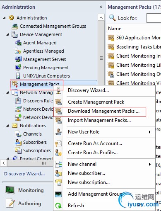This screenshot has width=161, height=211.
Task: Click the Create Run As Account icon
Action: pos(58,143)
